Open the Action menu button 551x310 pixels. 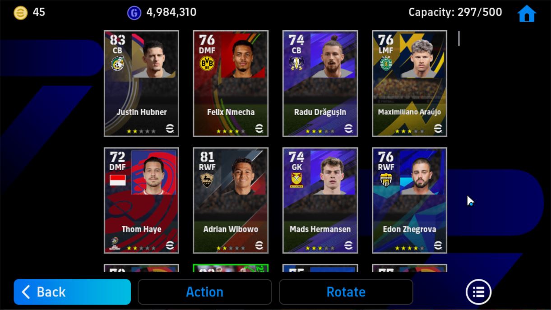coord(204,292)
